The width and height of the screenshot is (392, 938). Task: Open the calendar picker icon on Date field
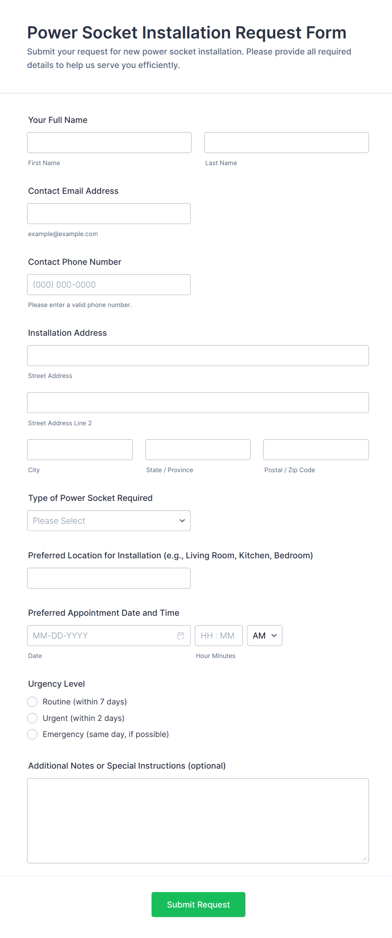[181, 635]
